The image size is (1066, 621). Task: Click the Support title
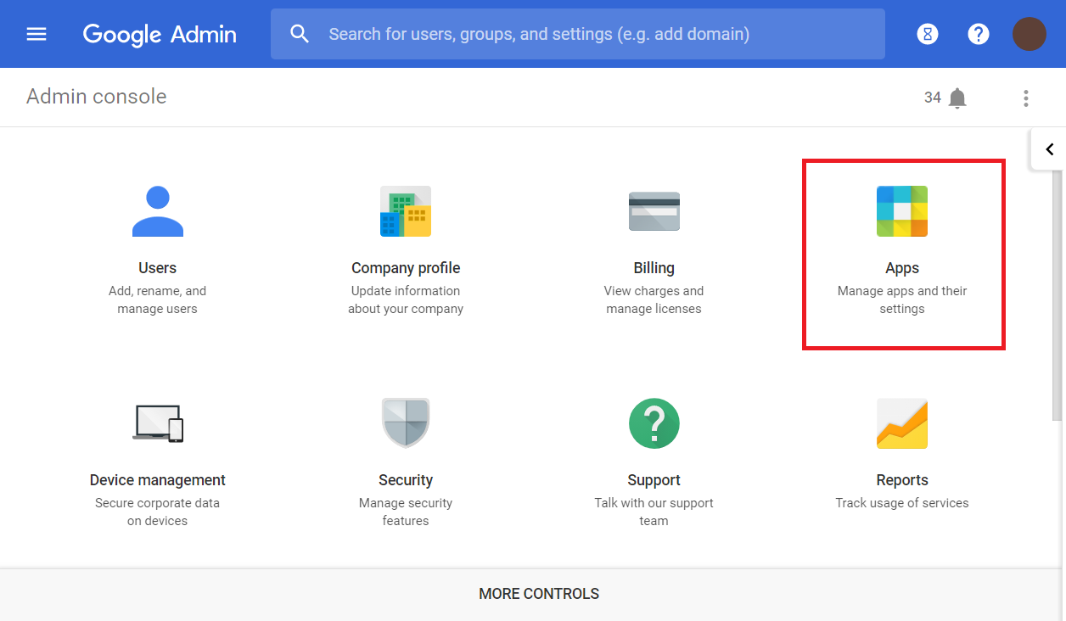coord(654,480)
